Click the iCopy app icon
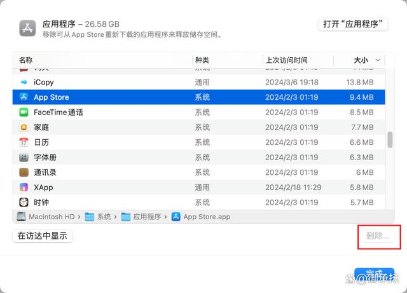 [x=24, y=82]
